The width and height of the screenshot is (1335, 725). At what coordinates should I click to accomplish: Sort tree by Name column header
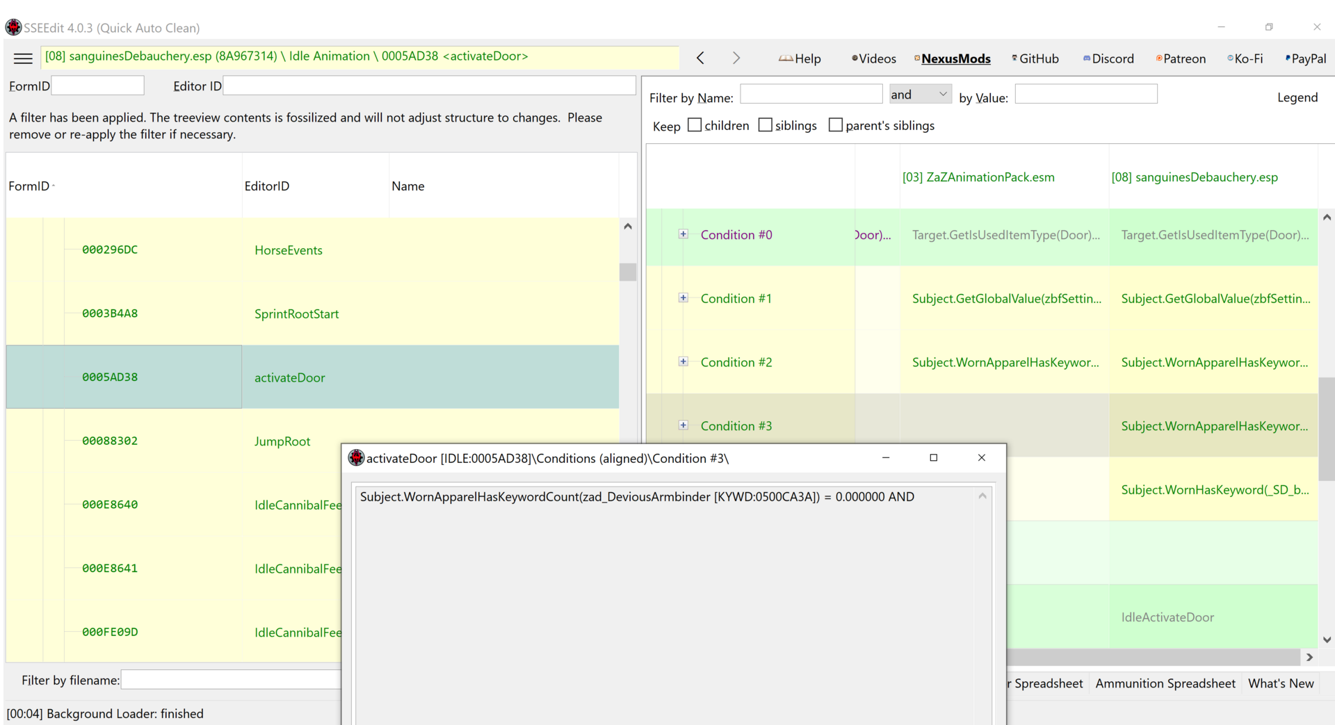(503, 186)
